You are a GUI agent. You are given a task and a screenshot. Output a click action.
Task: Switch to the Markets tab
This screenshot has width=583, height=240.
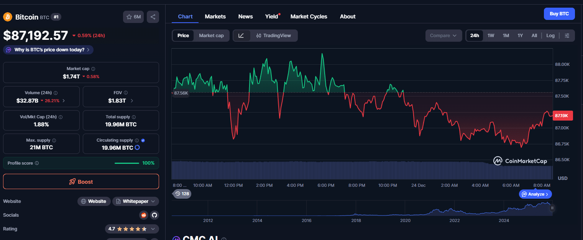coord(215,16)
